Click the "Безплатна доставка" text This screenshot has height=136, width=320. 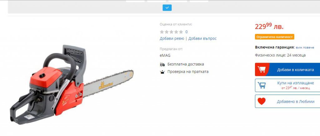pos(186,64)
